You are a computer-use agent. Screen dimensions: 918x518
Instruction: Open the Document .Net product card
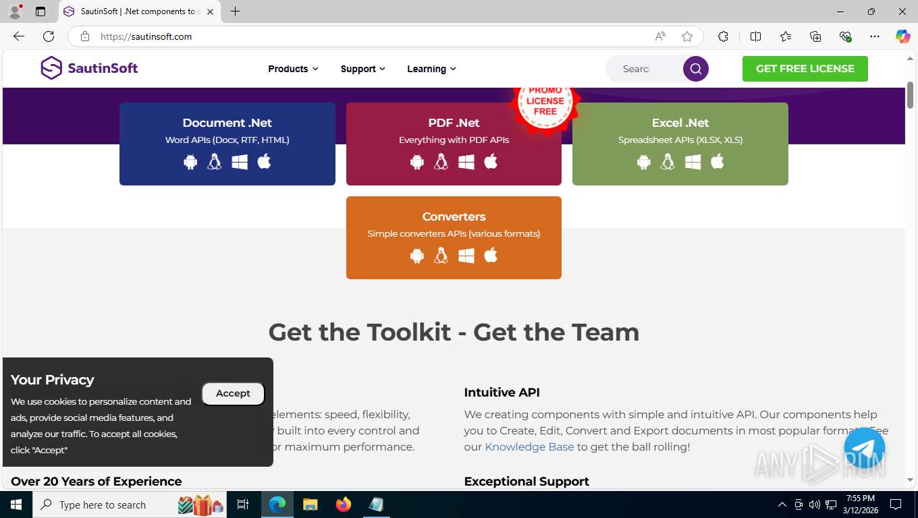coord(227,144)
